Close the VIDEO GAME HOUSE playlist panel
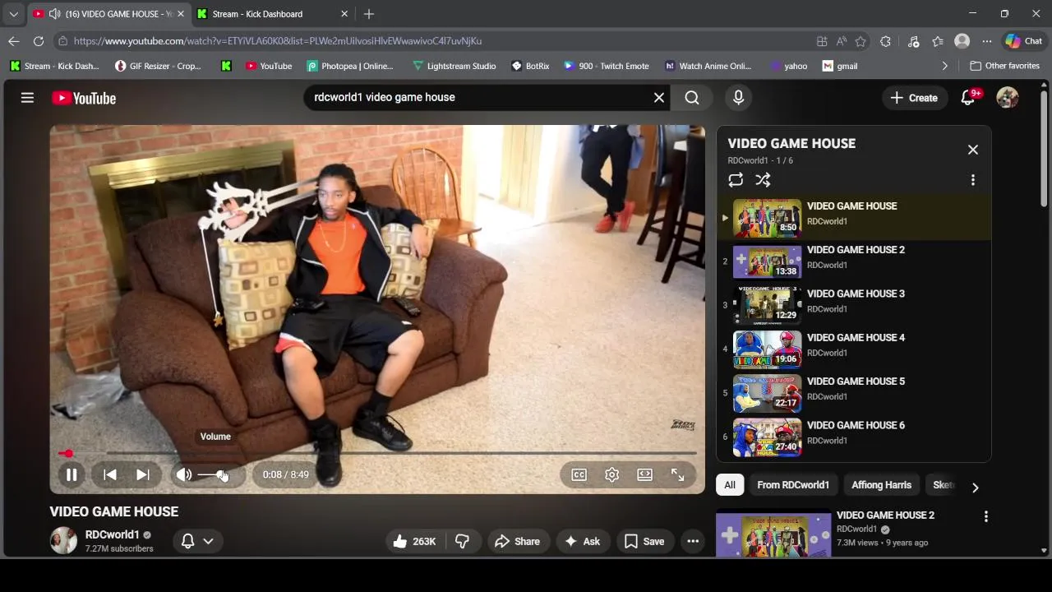 (x=972, y=150)
